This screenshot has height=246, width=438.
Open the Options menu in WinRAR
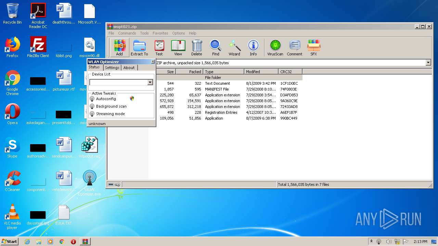[178, 33]
